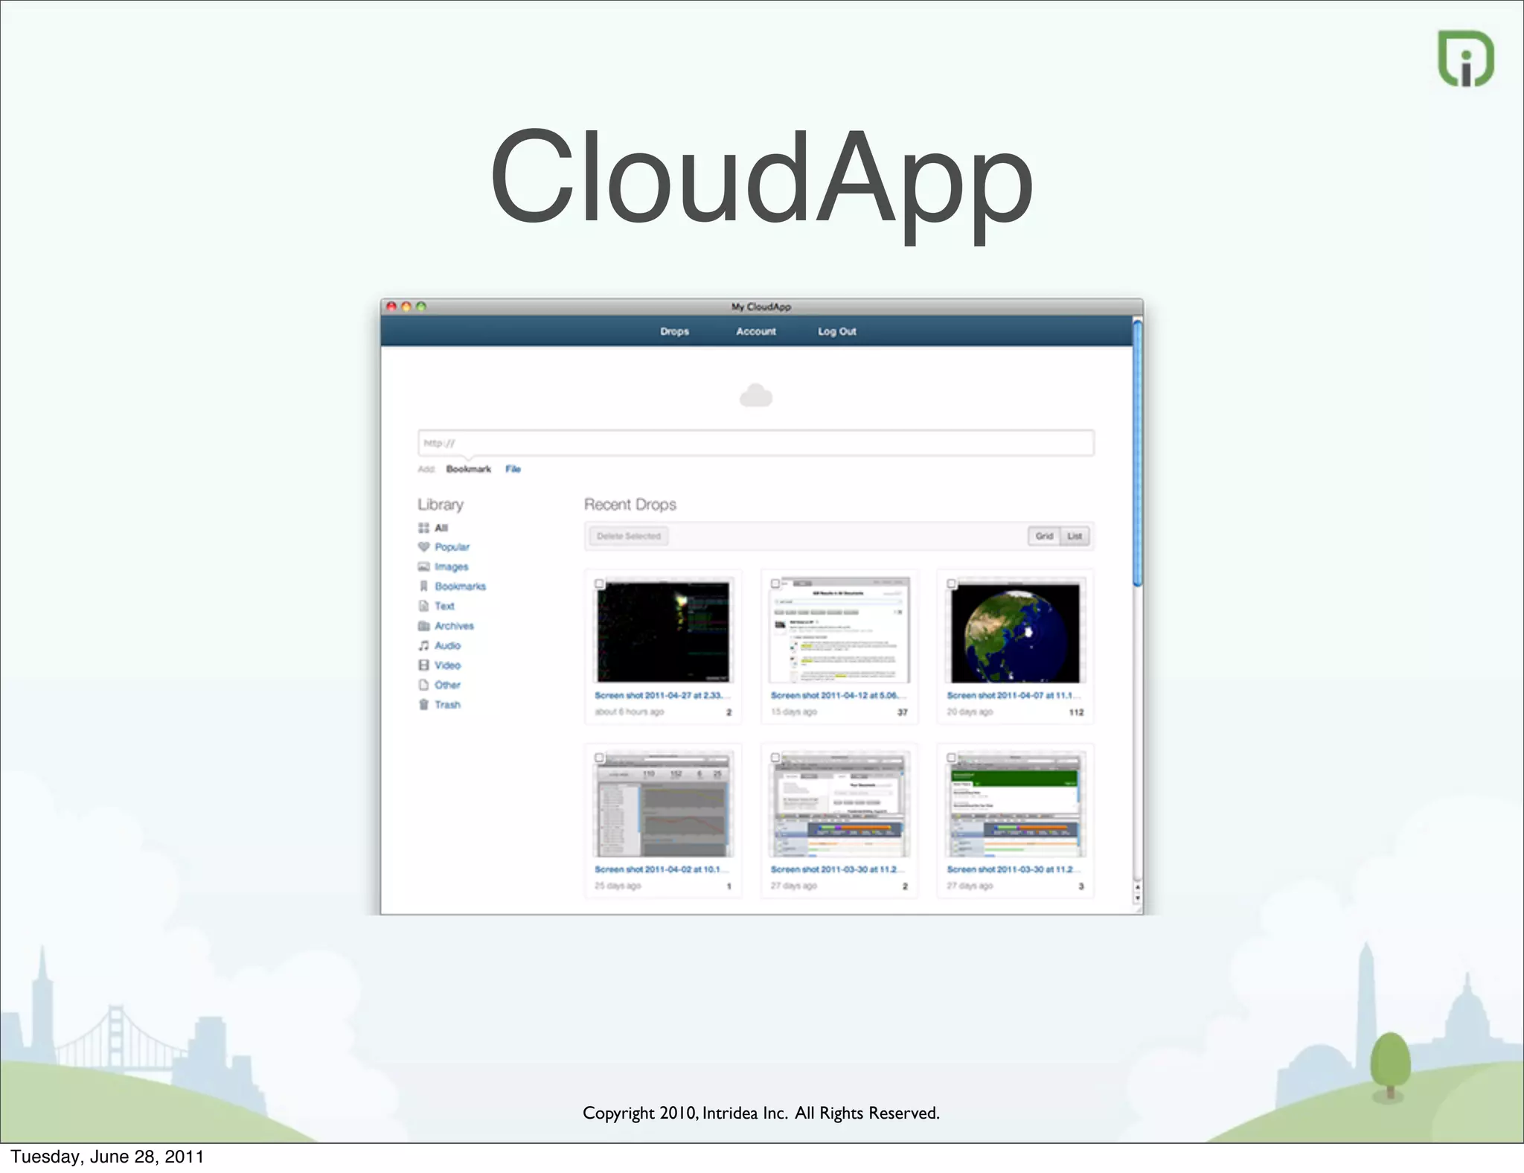Open the Audio library link
Viewport: 1524px width, 1173px height.
coord(448,645)
